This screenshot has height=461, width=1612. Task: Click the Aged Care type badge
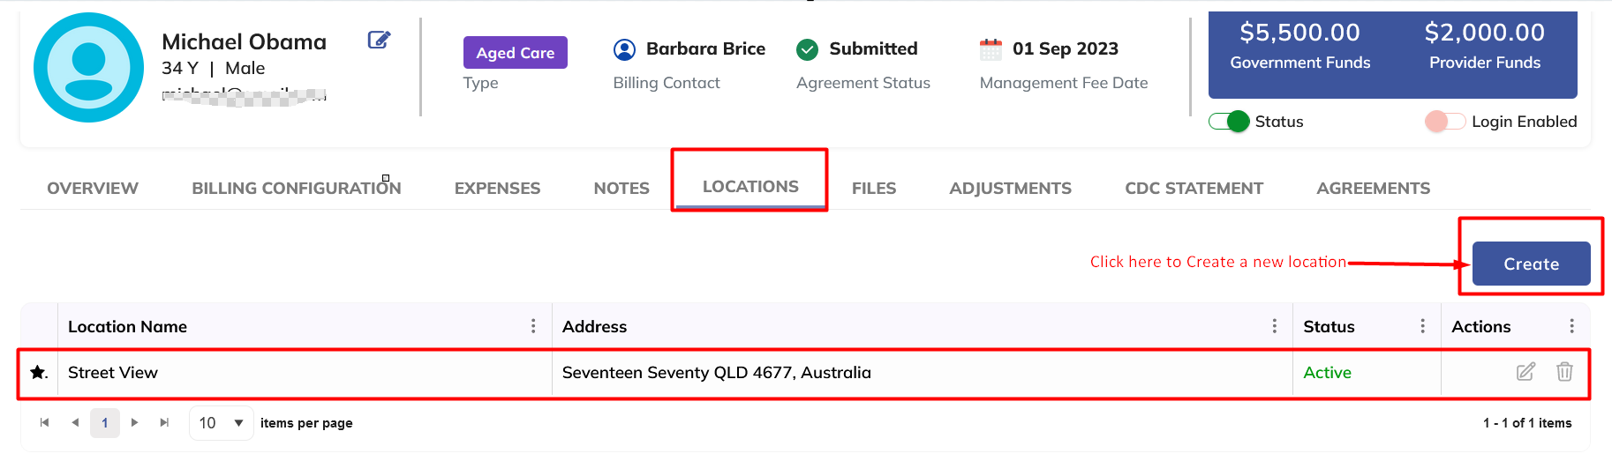pyautogui.click(x=515, y=53)
